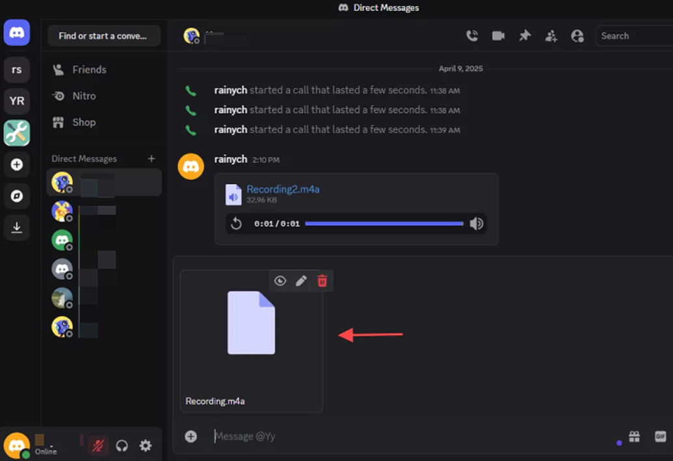Mute the audio player volume icon
Image resolution: width=673 pixels, height=461 pixels.
point(476,224)
